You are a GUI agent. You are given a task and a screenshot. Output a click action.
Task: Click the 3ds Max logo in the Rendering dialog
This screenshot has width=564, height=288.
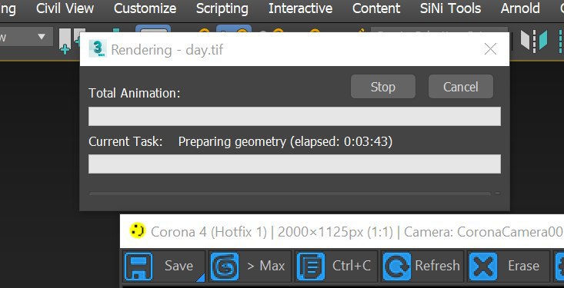98,49
